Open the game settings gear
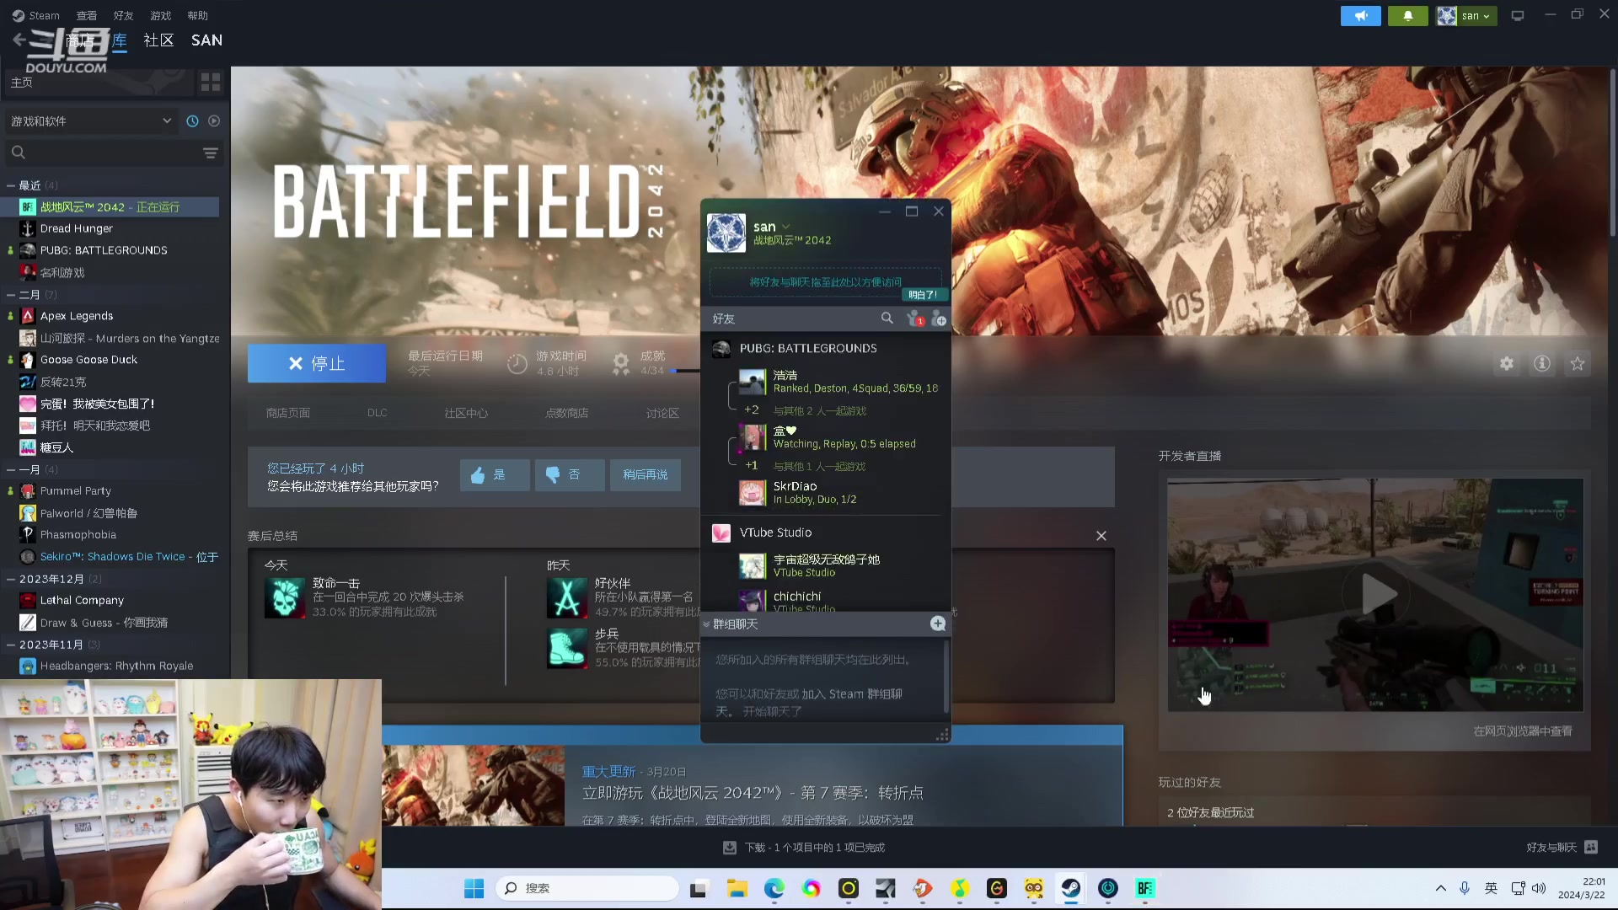Screen dimensions: 1618x910 [x=1507, y=363]
